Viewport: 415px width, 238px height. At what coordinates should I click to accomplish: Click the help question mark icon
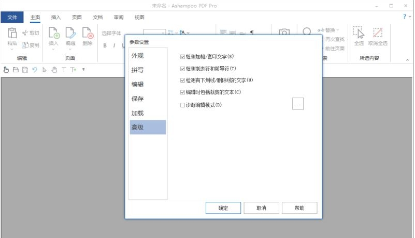(405, 17)
